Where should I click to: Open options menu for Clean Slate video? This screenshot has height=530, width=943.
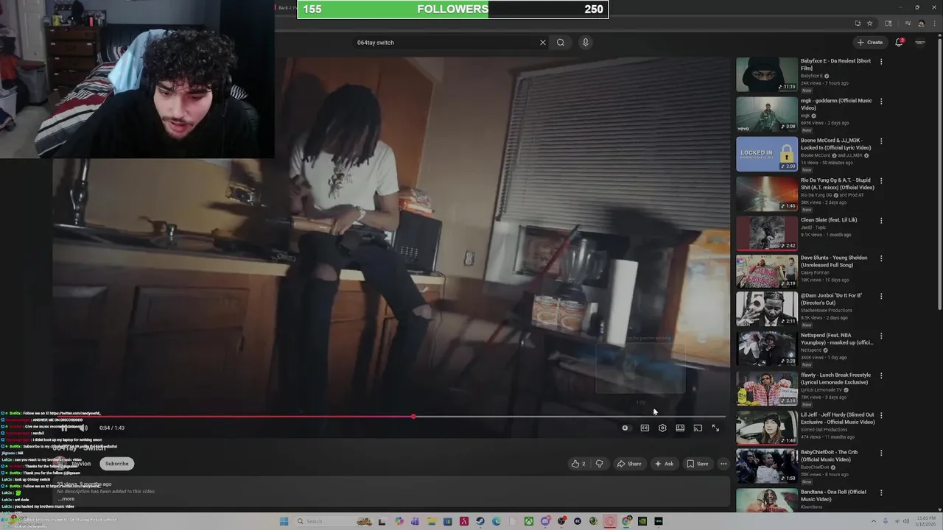tap(881, 221)
